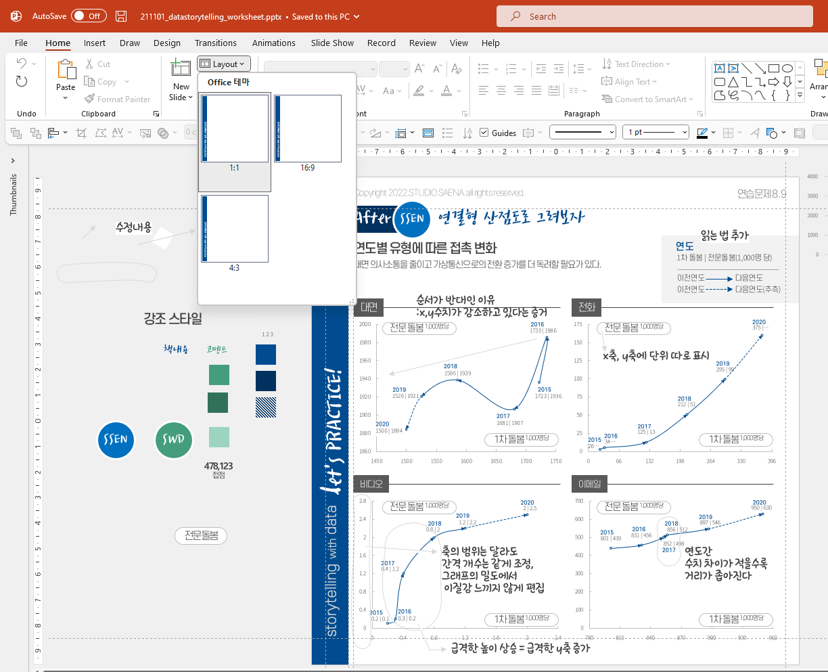Open the Help tab

point(490,43)
